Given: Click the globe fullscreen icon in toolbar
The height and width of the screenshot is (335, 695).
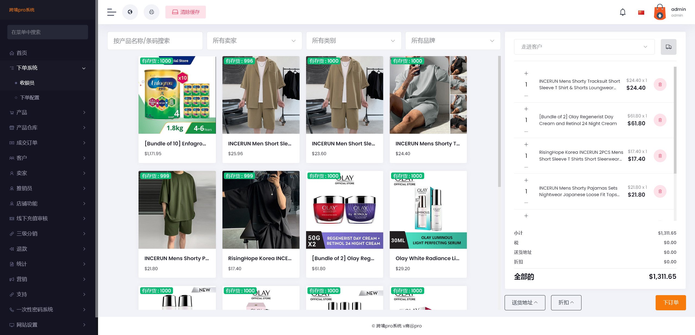Looking at the screenshot, I should [130, 12].
